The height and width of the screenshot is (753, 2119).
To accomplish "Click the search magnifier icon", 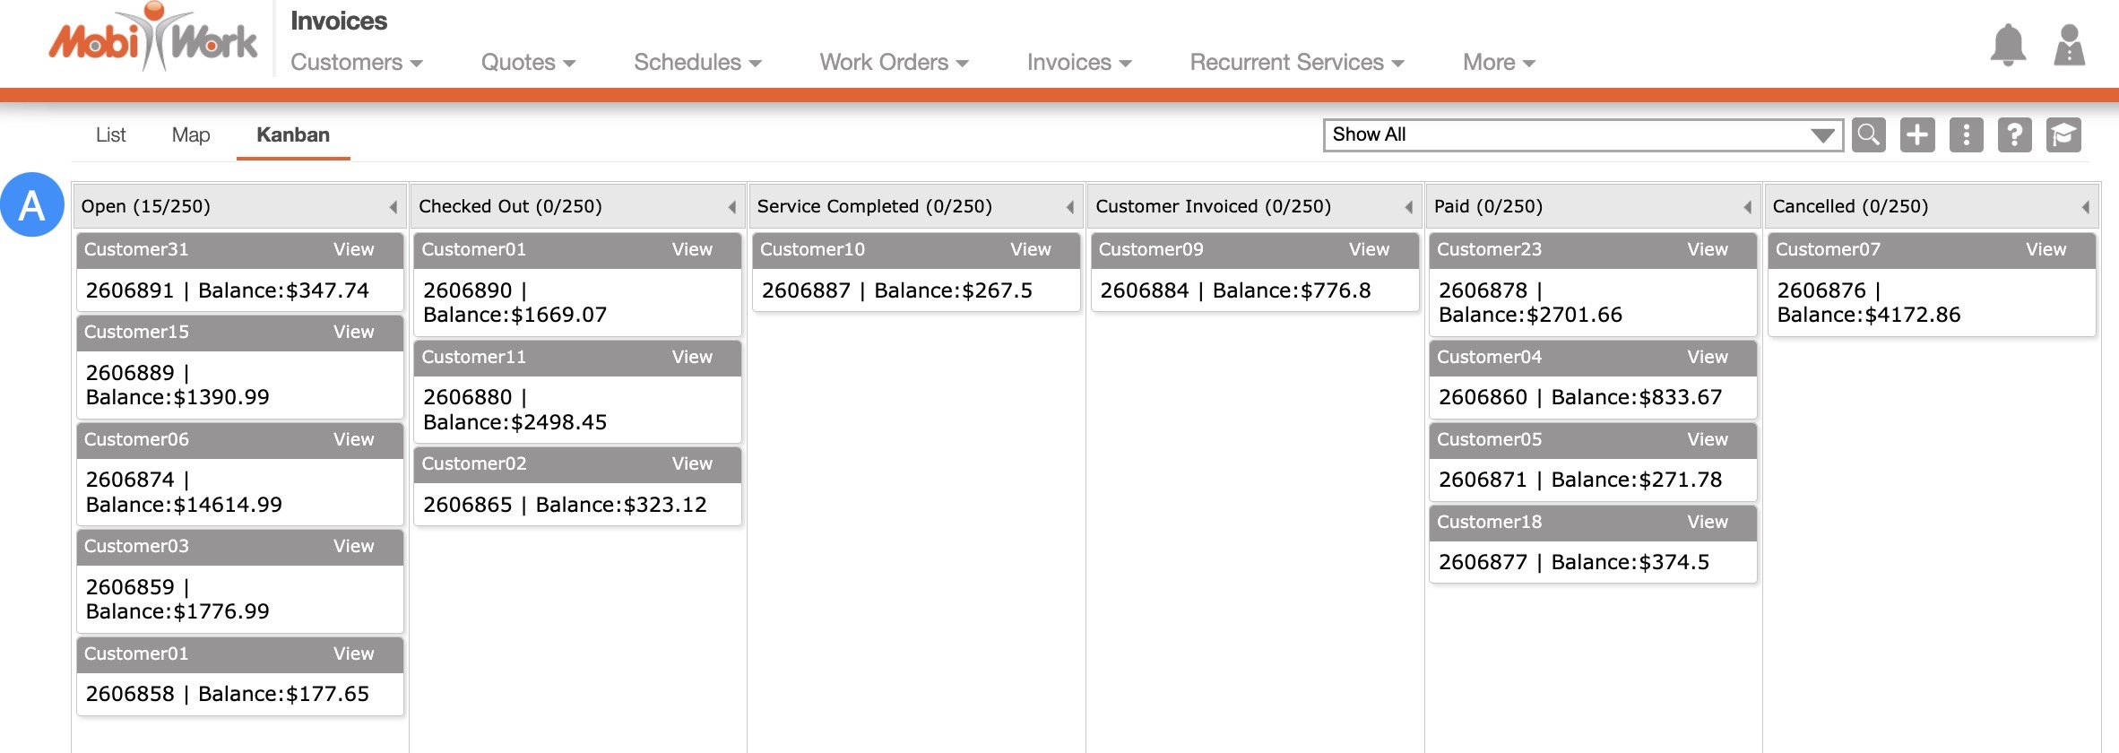I will point(1869,135).
